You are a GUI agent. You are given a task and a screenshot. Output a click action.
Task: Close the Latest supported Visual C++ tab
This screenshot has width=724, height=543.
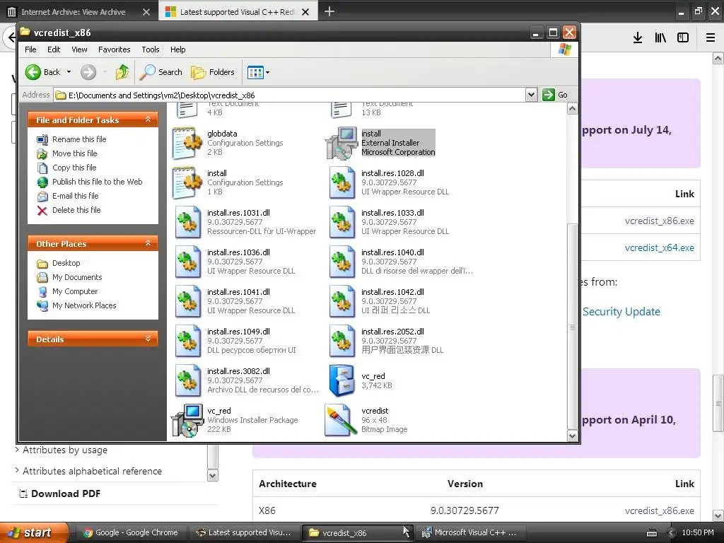pyautogui.click(x=305, y=12)
